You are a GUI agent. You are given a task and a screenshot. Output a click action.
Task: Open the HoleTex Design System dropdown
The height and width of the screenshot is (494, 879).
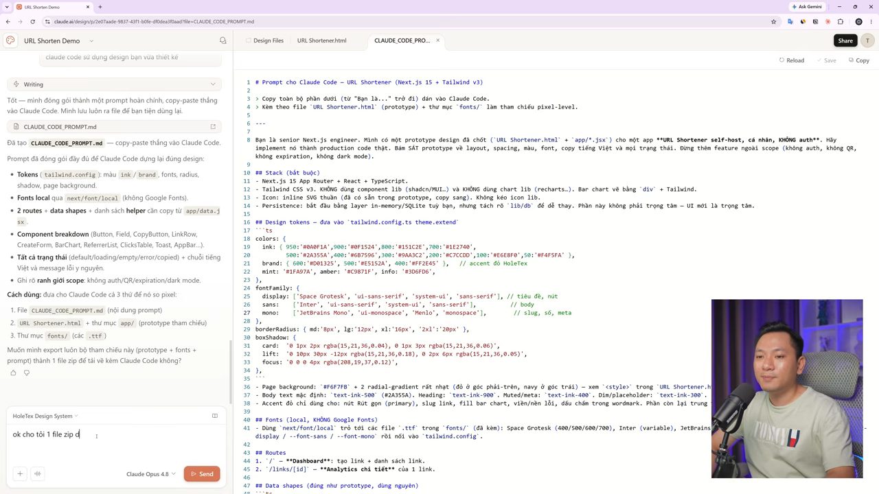(45, 416)
